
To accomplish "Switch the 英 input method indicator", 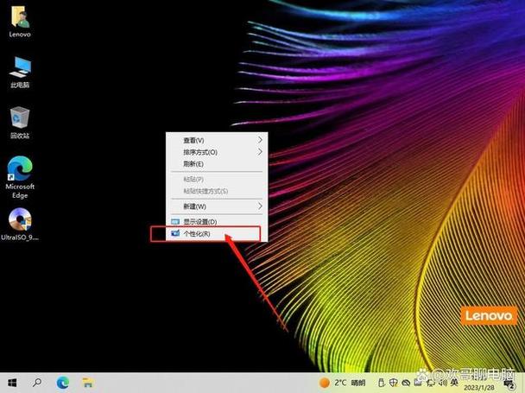I will click(x=454, y=383).
